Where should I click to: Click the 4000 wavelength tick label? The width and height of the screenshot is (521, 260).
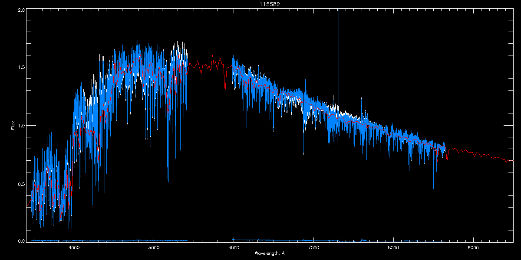point(74,247)
